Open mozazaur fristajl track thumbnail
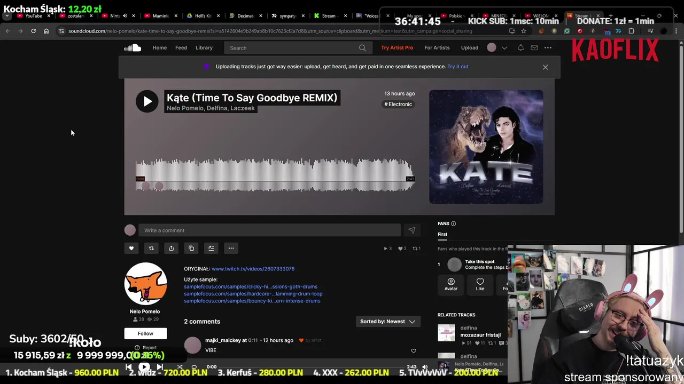The image size is (684, 384). (446, 333)
